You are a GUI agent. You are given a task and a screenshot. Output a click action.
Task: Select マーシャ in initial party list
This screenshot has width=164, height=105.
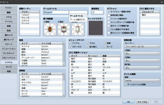[x=30, y=23]
